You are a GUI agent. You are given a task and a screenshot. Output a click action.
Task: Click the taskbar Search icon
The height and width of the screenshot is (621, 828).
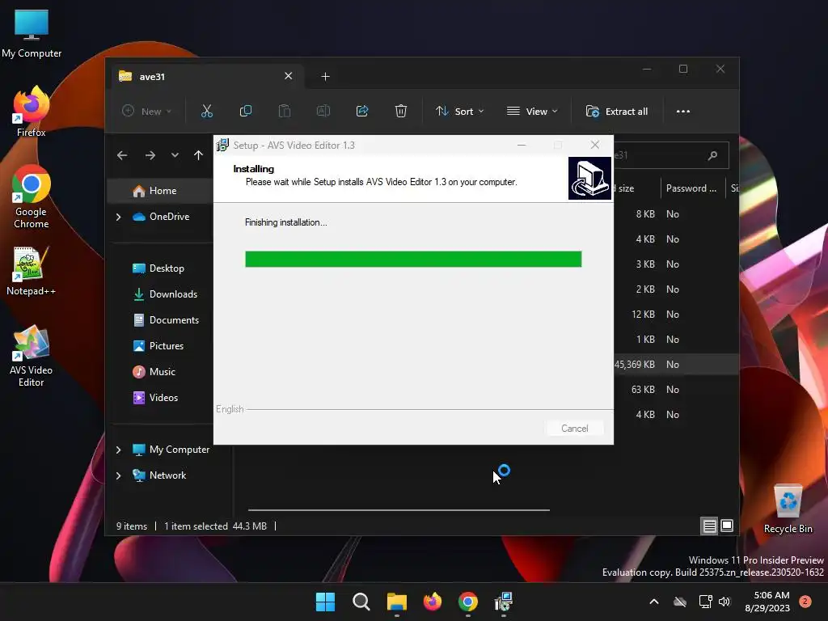(x=361, y=602)
